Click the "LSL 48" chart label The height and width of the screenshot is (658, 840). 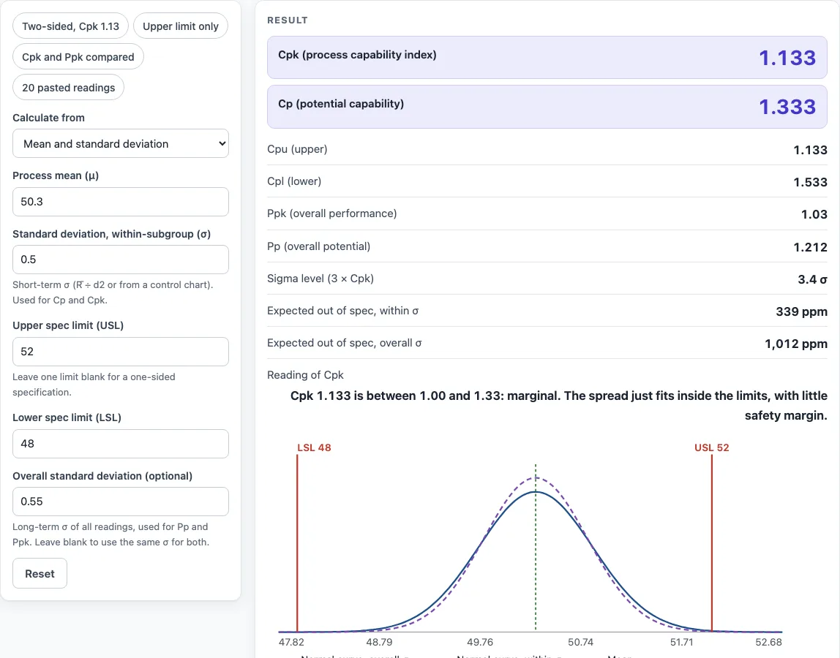tap(314, 447)
